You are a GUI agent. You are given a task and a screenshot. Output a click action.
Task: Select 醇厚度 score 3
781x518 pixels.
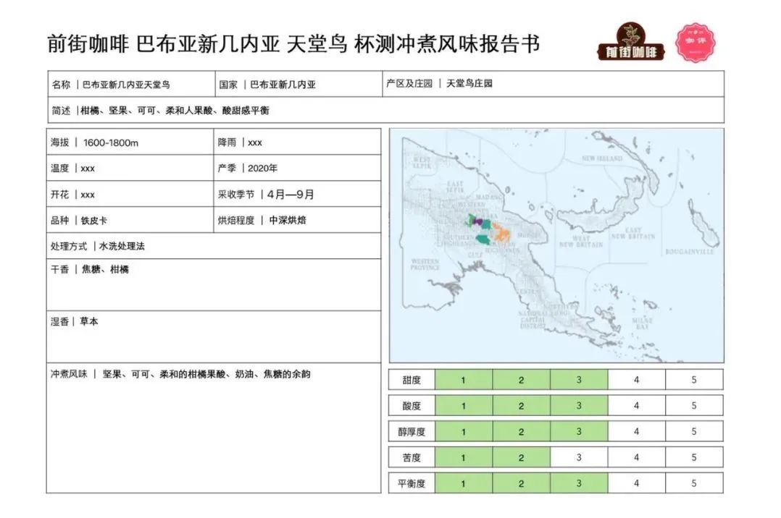(579, 431)
